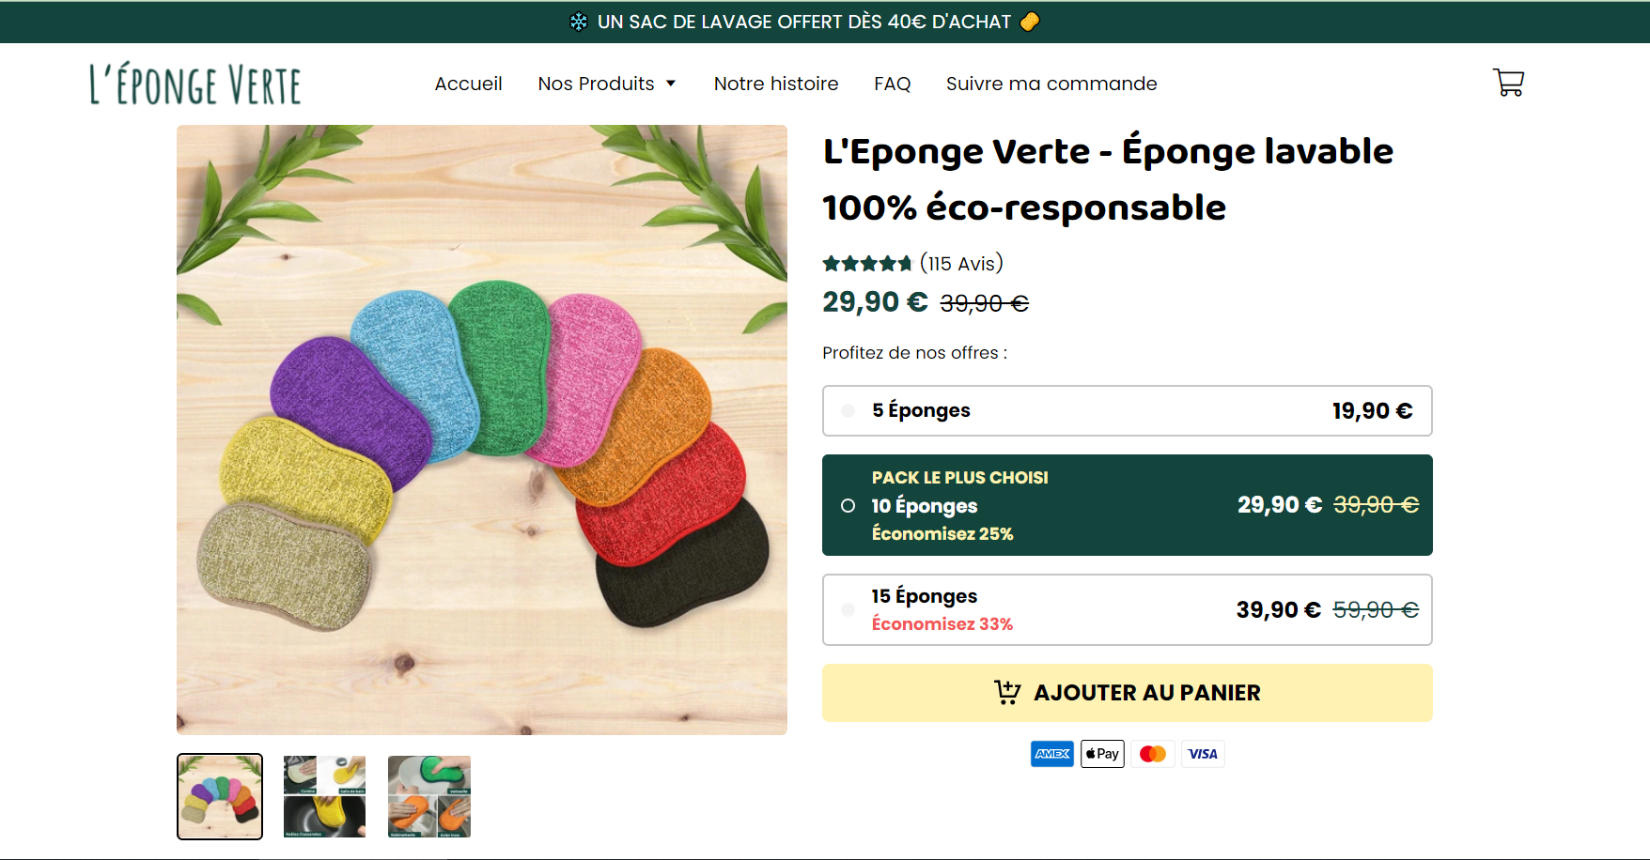Open the 115 Avis reviews link

[961, 264]
